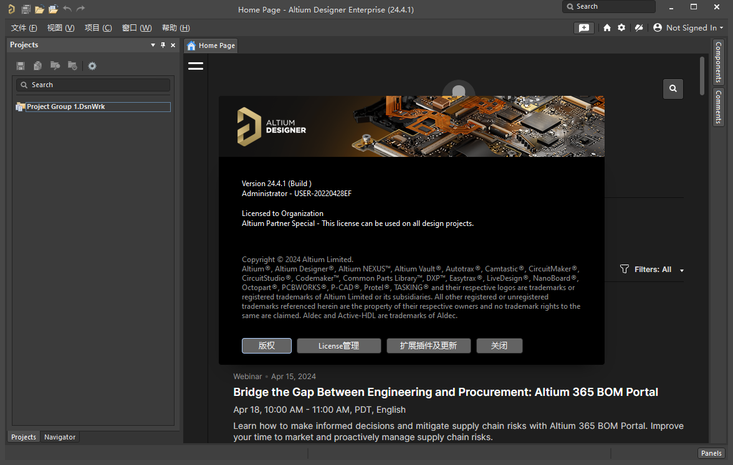Click the user account avatar icon
The width and height of the screenshot is (733, 465).
[x=657, y=27]
